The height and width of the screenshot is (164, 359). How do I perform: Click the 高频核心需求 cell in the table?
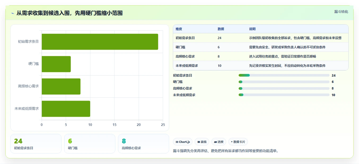pos(185,57)
